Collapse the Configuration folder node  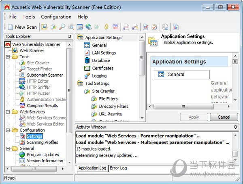point(9,130)
